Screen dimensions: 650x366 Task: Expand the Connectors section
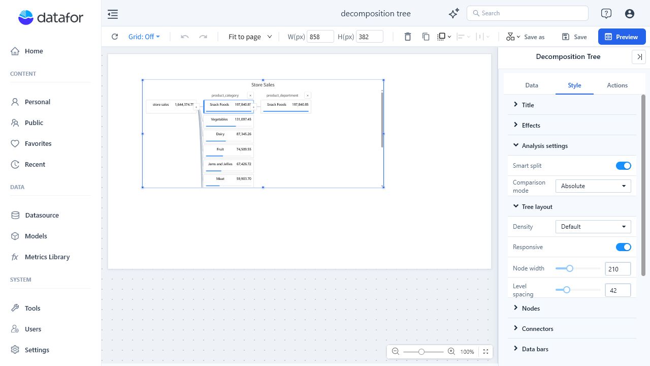[572, 328]
